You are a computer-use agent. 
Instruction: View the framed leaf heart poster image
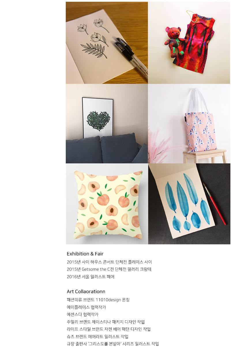point(107,124)
